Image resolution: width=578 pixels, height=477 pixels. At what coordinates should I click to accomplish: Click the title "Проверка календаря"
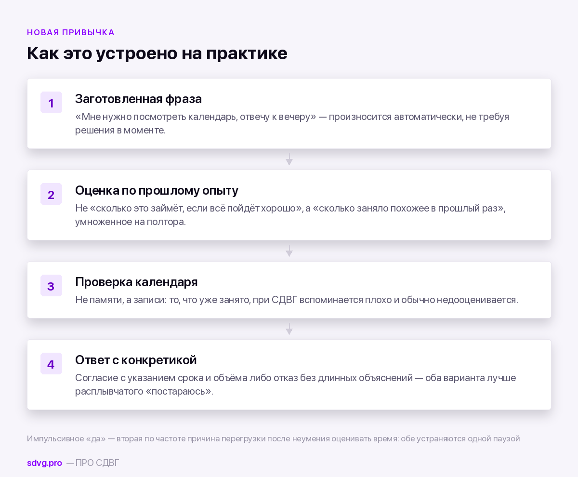tap(136, 282)
